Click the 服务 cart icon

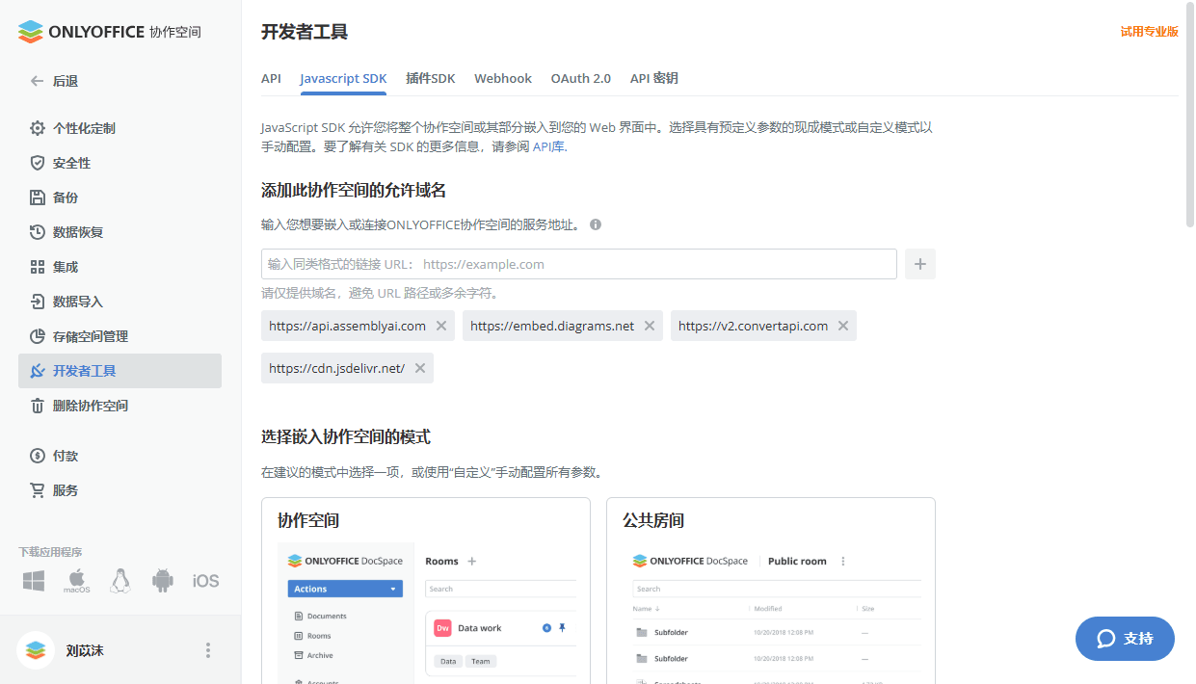38,490
